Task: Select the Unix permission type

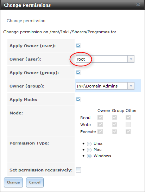Action: pos(89,144)
